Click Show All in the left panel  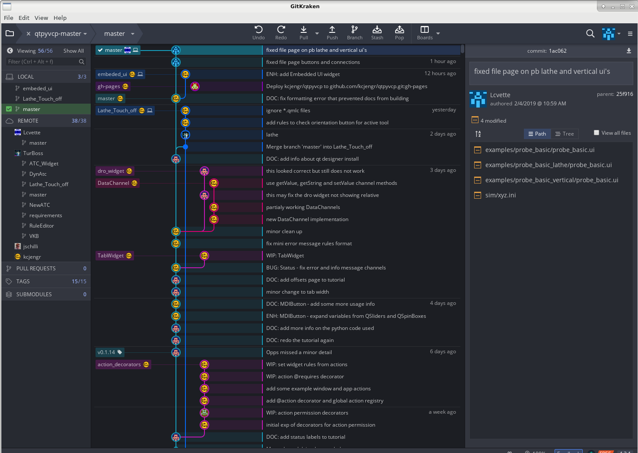coord(73,51)
